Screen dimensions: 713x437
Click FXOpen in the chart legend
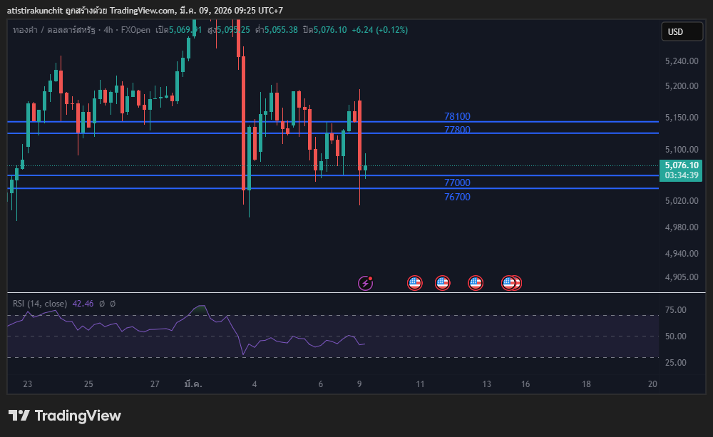click(135, 30)
